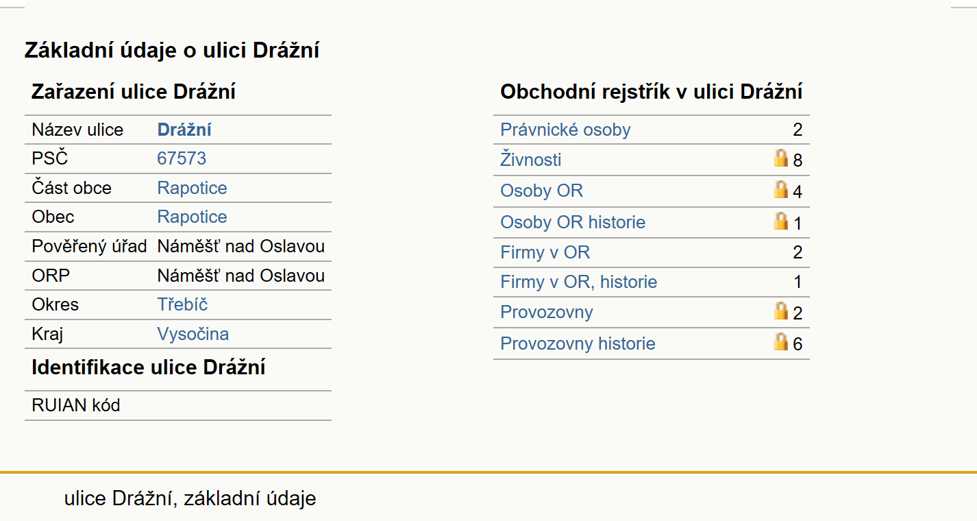Click the lock icon beside Osoby OR
This screenshot has height=521, width=977.
(x=781, y=190)
